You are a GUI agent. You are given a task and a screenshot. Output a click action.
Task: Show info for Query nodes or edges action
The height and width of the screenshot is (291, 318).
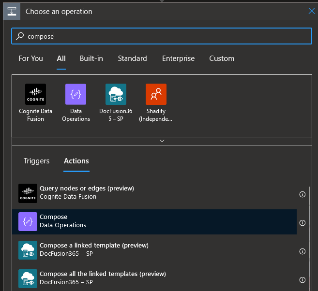302,194
